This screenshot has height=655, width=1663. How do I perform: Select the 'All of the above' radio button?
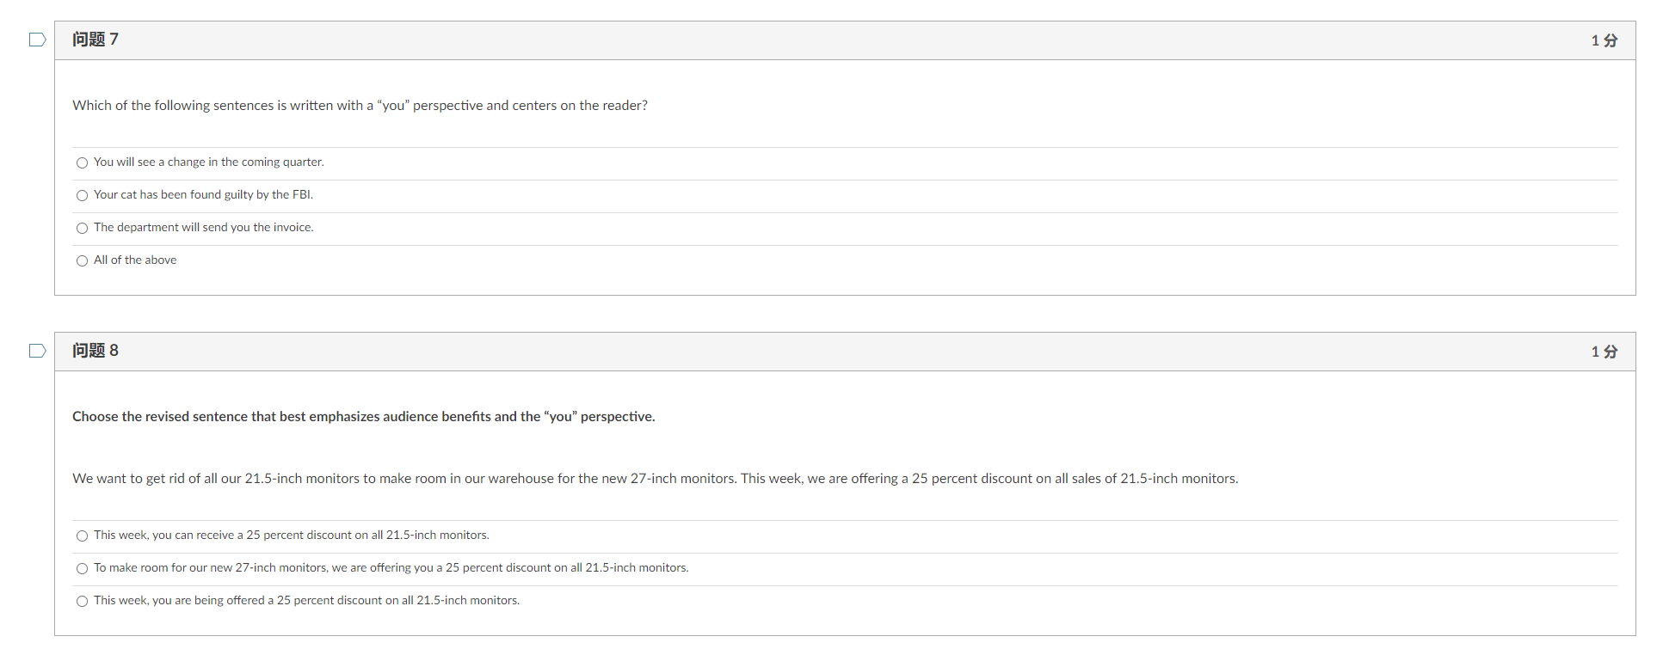click(x=83, y=260)
